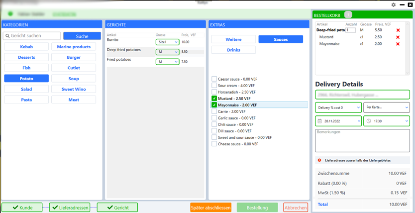415x213 pixels.
Task: Click the settings gear icon in title bar
Action: point(394,4)
